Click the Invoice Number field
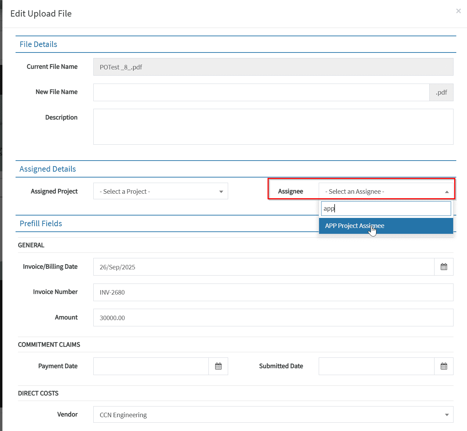Screen dimensions: 467x431 point(273,293)
